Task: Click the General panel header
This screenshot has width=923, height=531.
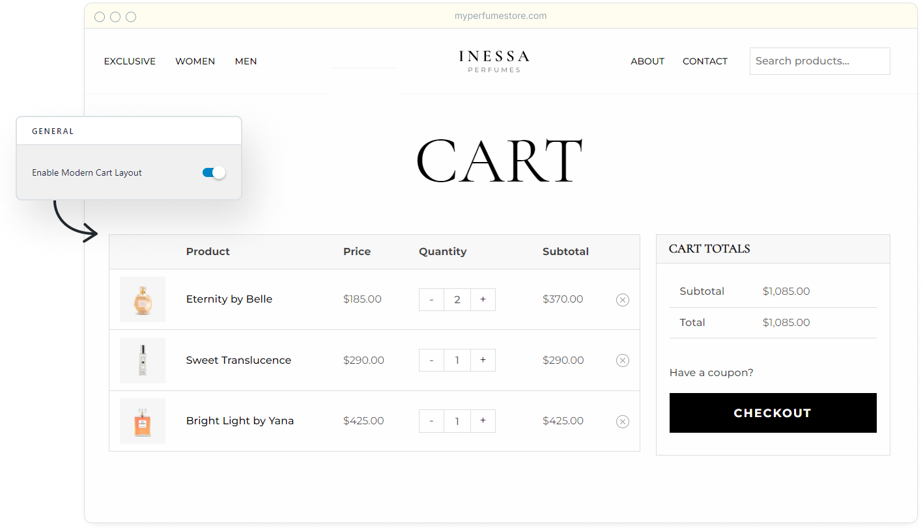Action: [53, 131]
